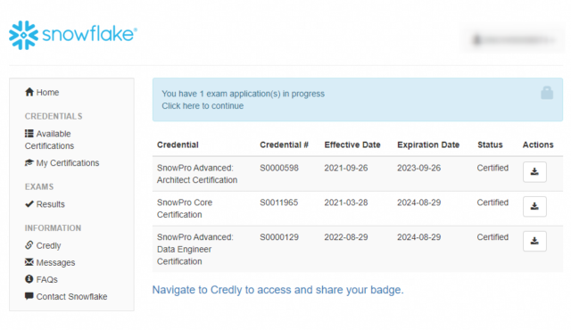
Task: Click the Snowflake logo
Action: pos(73,35)
